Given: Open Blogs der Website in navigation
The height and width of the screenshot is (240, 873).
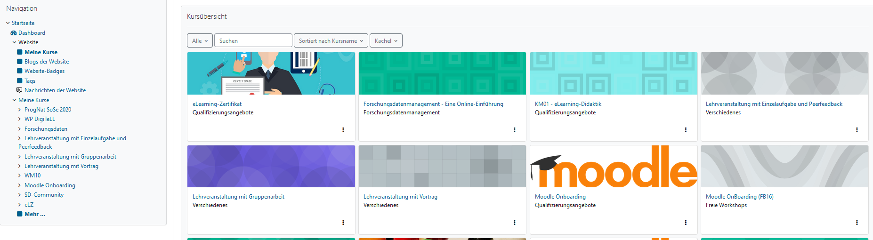Looking at the screenshot, I should coord(47,62).
